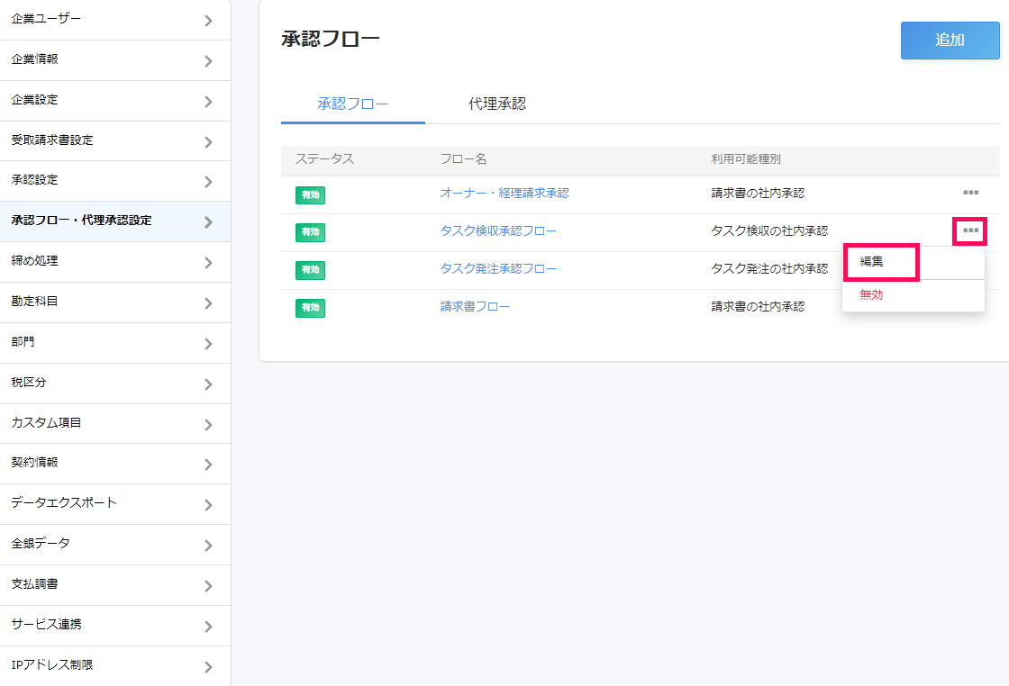Go to the サービス連携 menu entry

(x=115, y=626)
